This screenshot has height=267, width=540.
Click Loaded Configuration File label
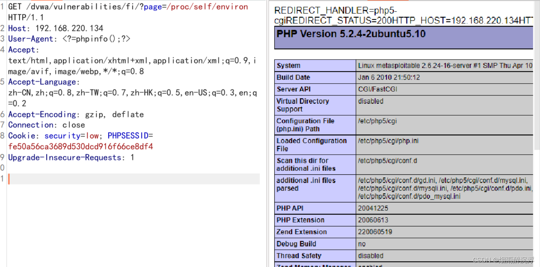click(312, 145)
